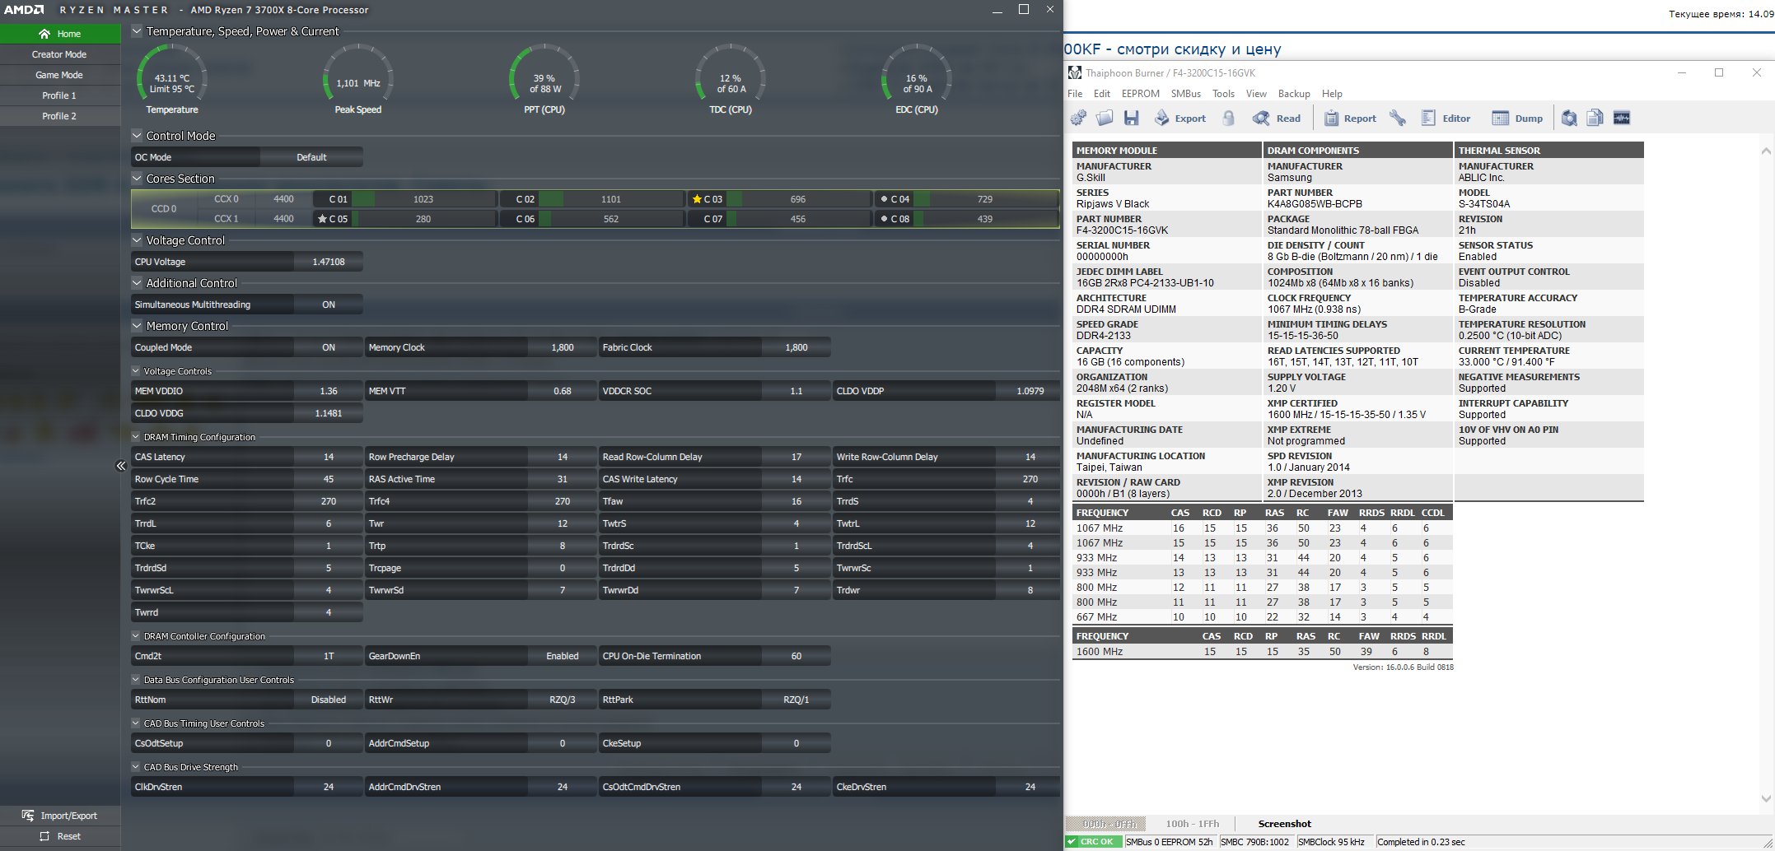Click the wrench icon next to Report
Viewport: 1775px width, 851px height.
[1398, 119]
